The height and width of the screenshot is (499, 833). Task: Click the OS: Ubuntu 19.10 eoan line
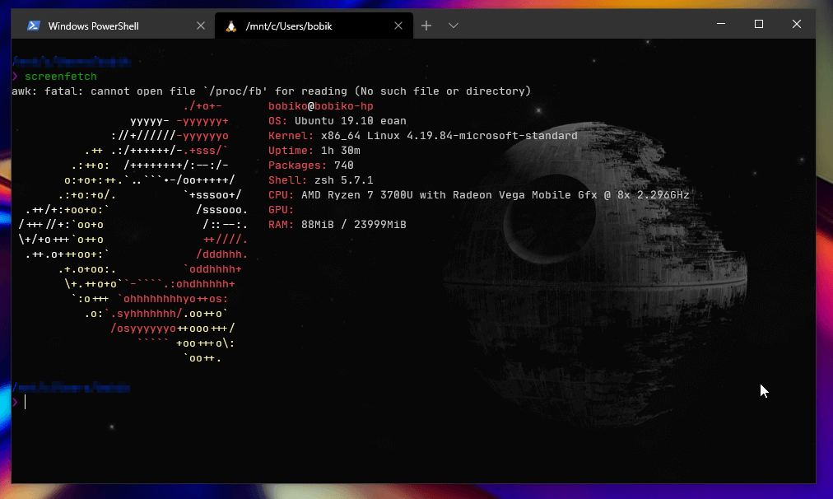click(x=337, y=121)
